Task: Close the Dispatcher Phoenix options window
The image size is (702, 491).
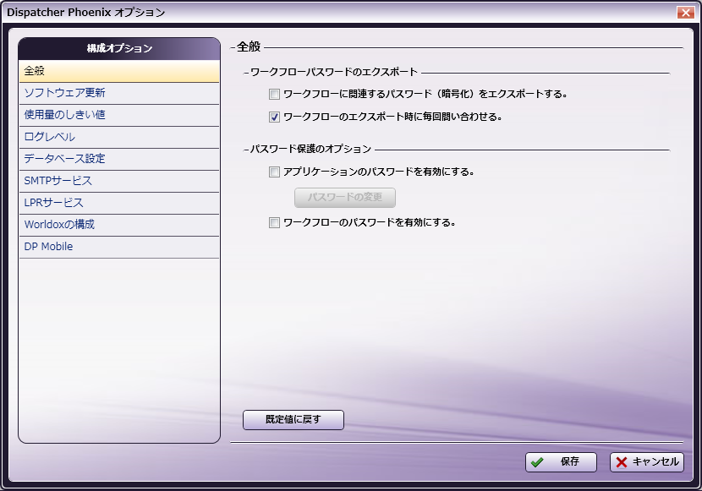Action: 685,12
